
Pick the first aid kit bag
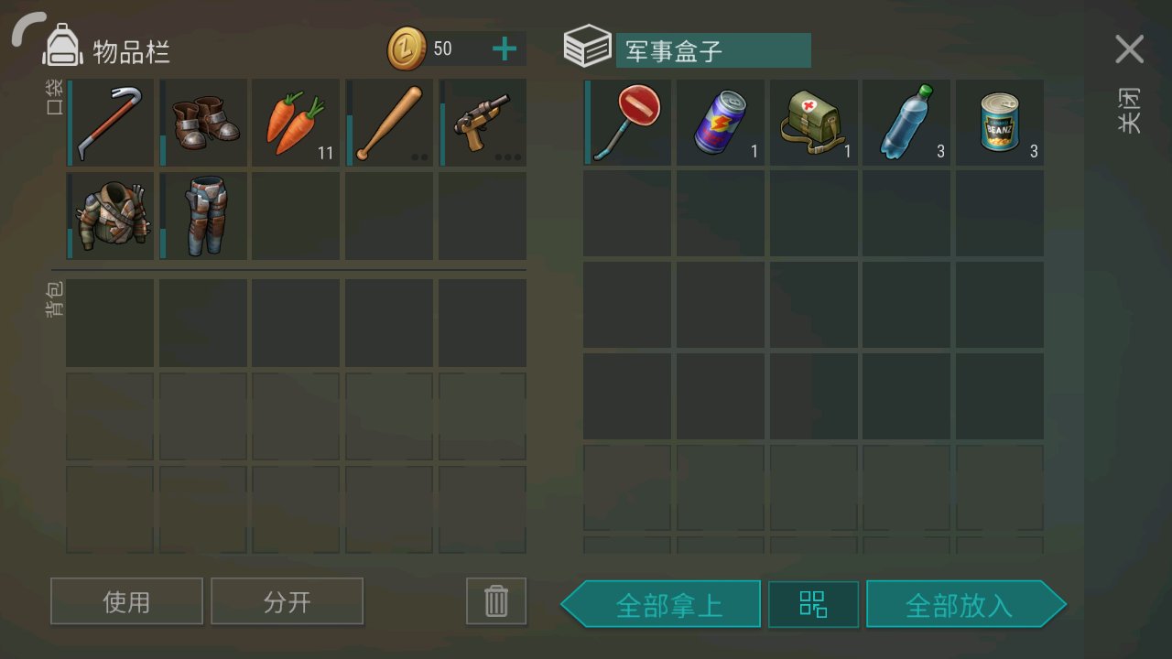coord(814,123)
